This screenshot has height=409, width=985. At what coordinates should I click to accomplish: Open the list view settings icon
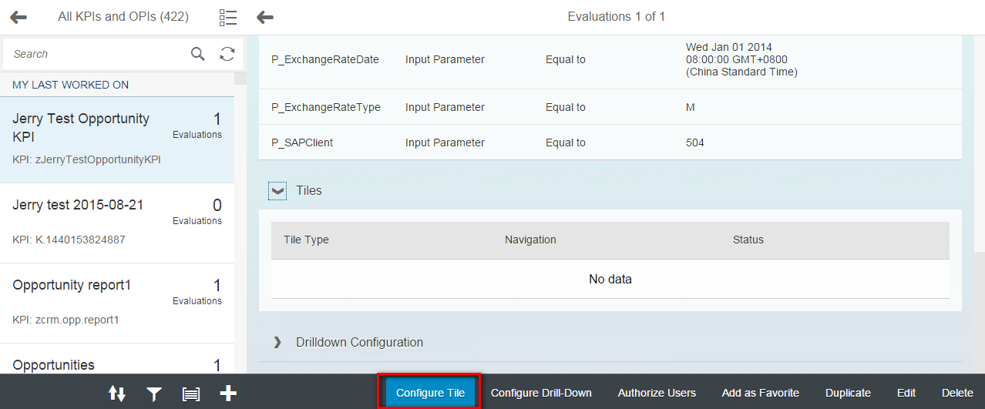(228, 17)
